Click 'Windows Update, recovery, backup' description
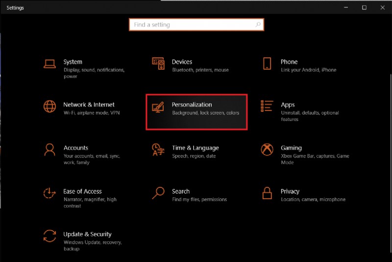 (93, 245)
